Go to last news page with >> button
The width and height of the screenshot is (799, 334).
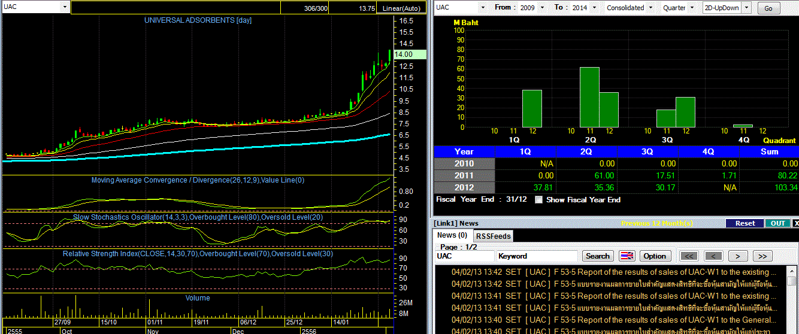762,256
